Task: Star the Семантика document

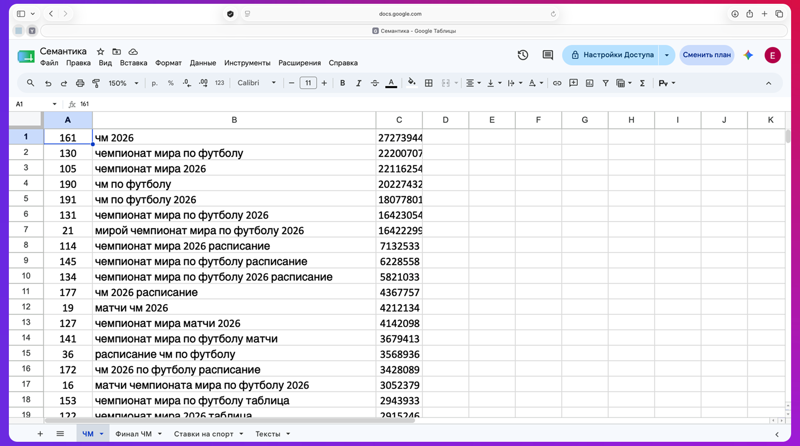Action: click(100, 52)
